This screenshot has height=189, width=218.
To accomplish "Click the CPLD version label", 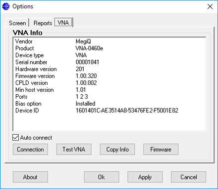I will pos(32,83).
